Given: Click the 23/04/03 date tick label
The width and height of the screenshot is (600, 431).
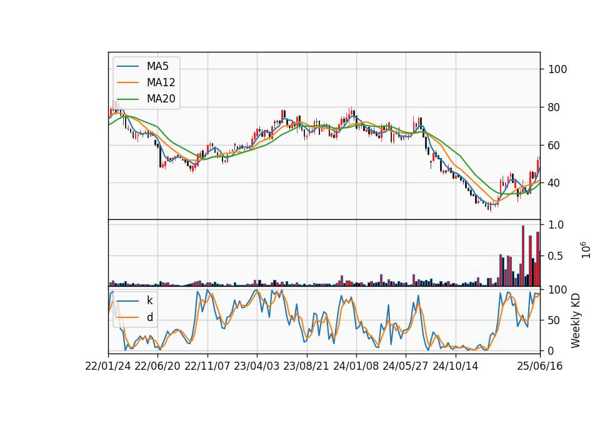Looking at the screenshot, I should point(257,366).
